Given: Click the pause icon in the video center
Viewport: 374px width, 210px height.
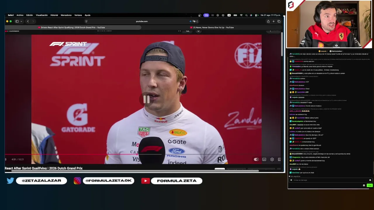Looking at the screenshot, I should click(146, 99).
